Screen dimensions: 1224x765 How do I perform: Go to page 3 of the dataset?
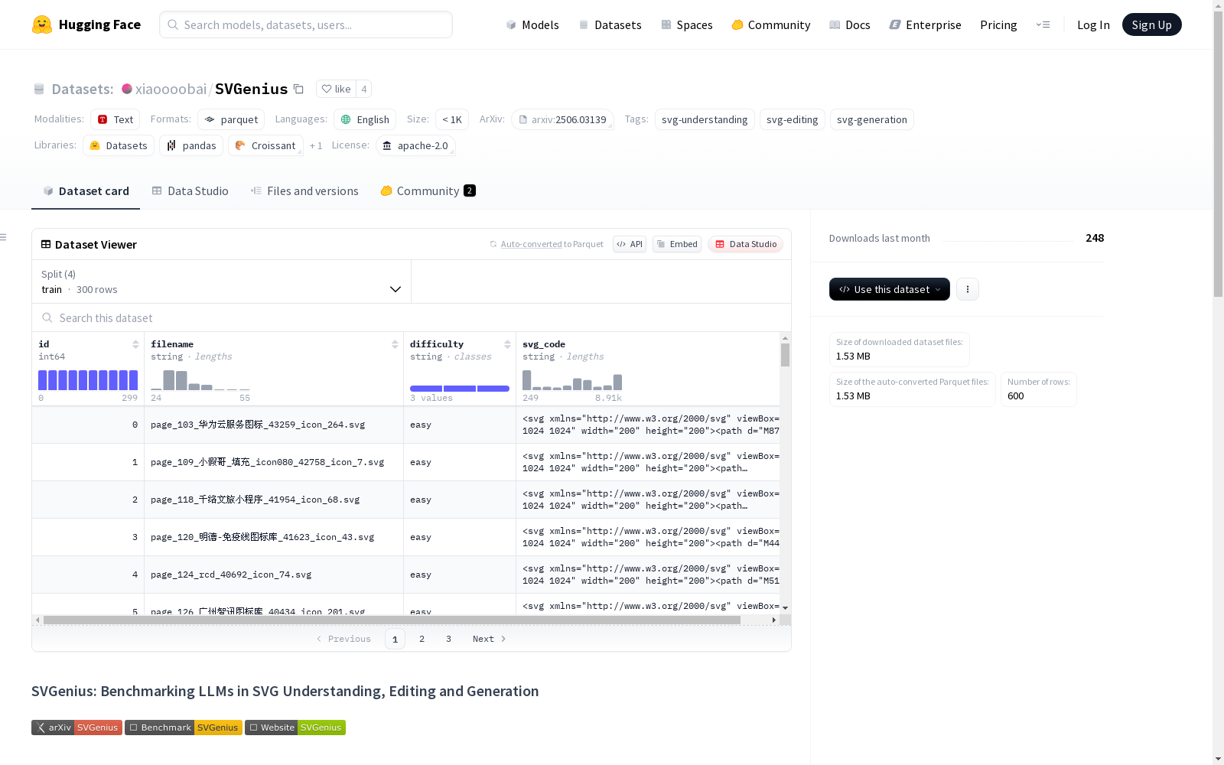[448, 639]
